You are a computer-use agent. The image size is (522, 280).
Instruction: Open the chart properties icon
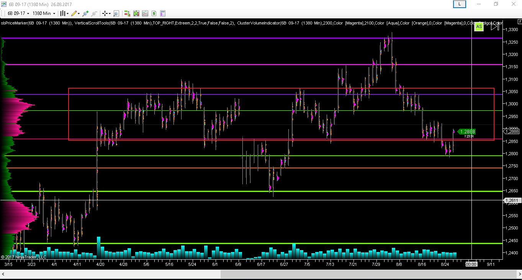[x=163, y=13]
